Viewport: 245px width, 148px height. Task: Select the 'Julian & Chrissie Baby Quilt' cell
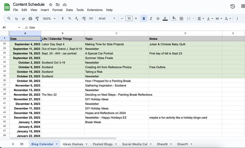point(185,44)
